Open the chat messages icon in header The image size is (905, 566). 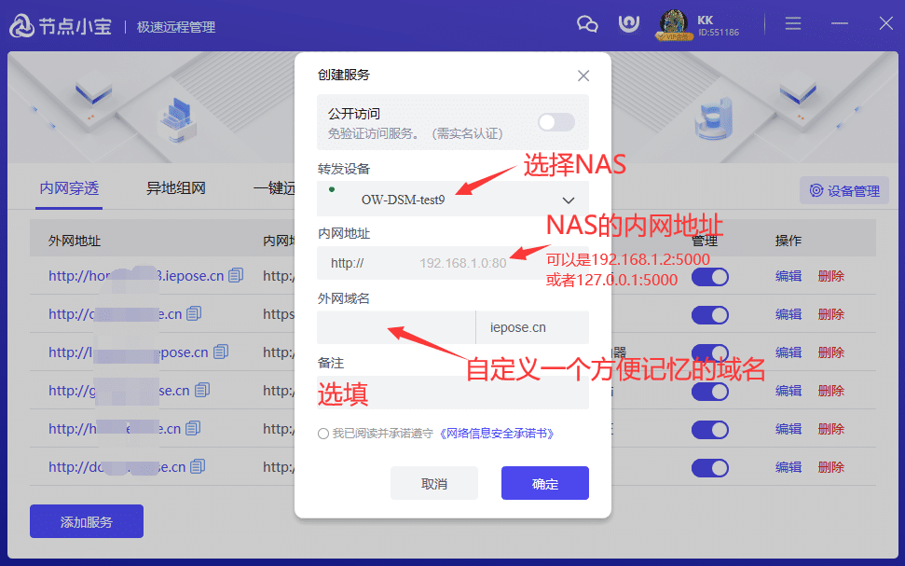[587, 24]
